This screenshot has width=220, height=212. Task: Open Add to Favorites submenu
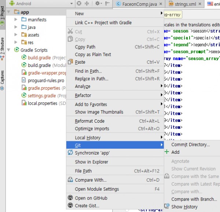[x=115, y=104]
